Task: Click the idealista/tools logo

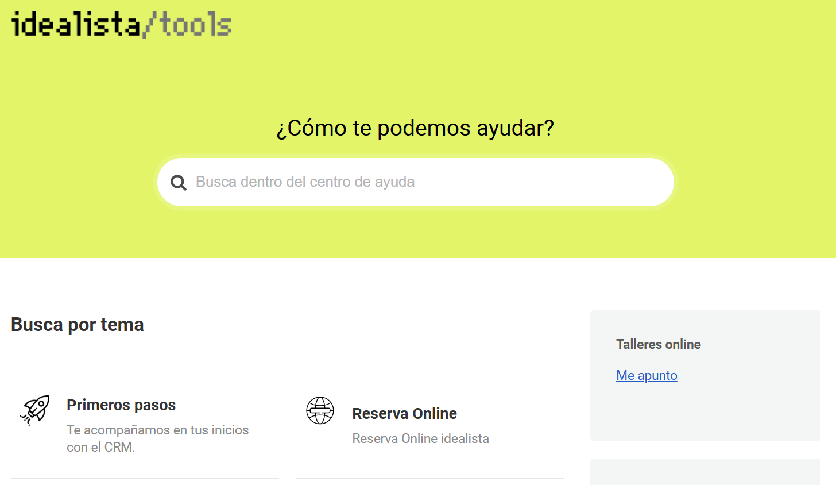Action: point(121,25)
